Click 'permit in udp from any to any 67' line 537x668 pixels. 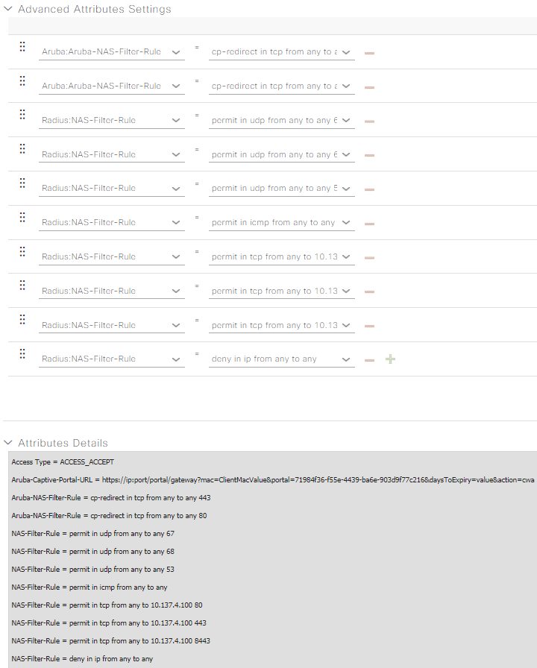[93, 533]
